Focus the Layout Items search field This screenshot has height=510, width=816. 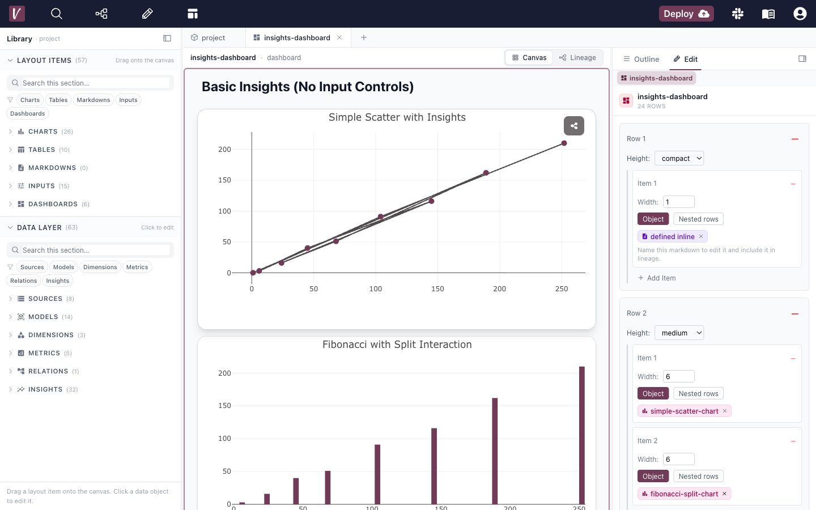click(91, 83)
